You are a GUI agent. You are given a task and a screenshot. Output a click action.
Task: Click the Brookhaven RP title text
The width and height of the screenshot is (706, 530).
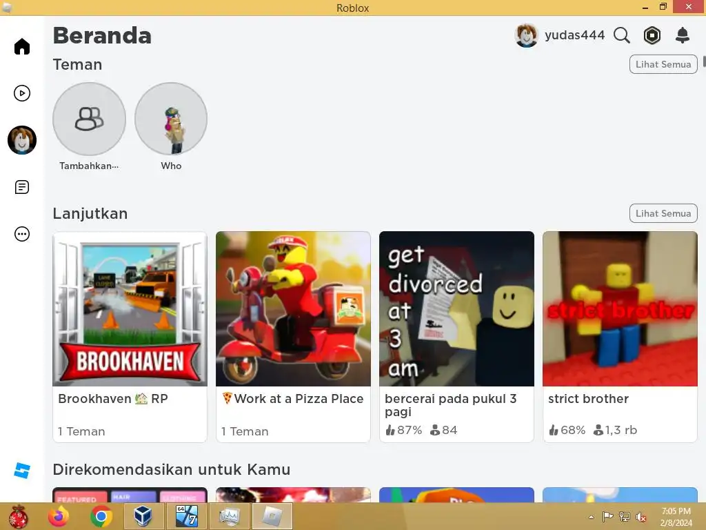click(x=113, y=399)
